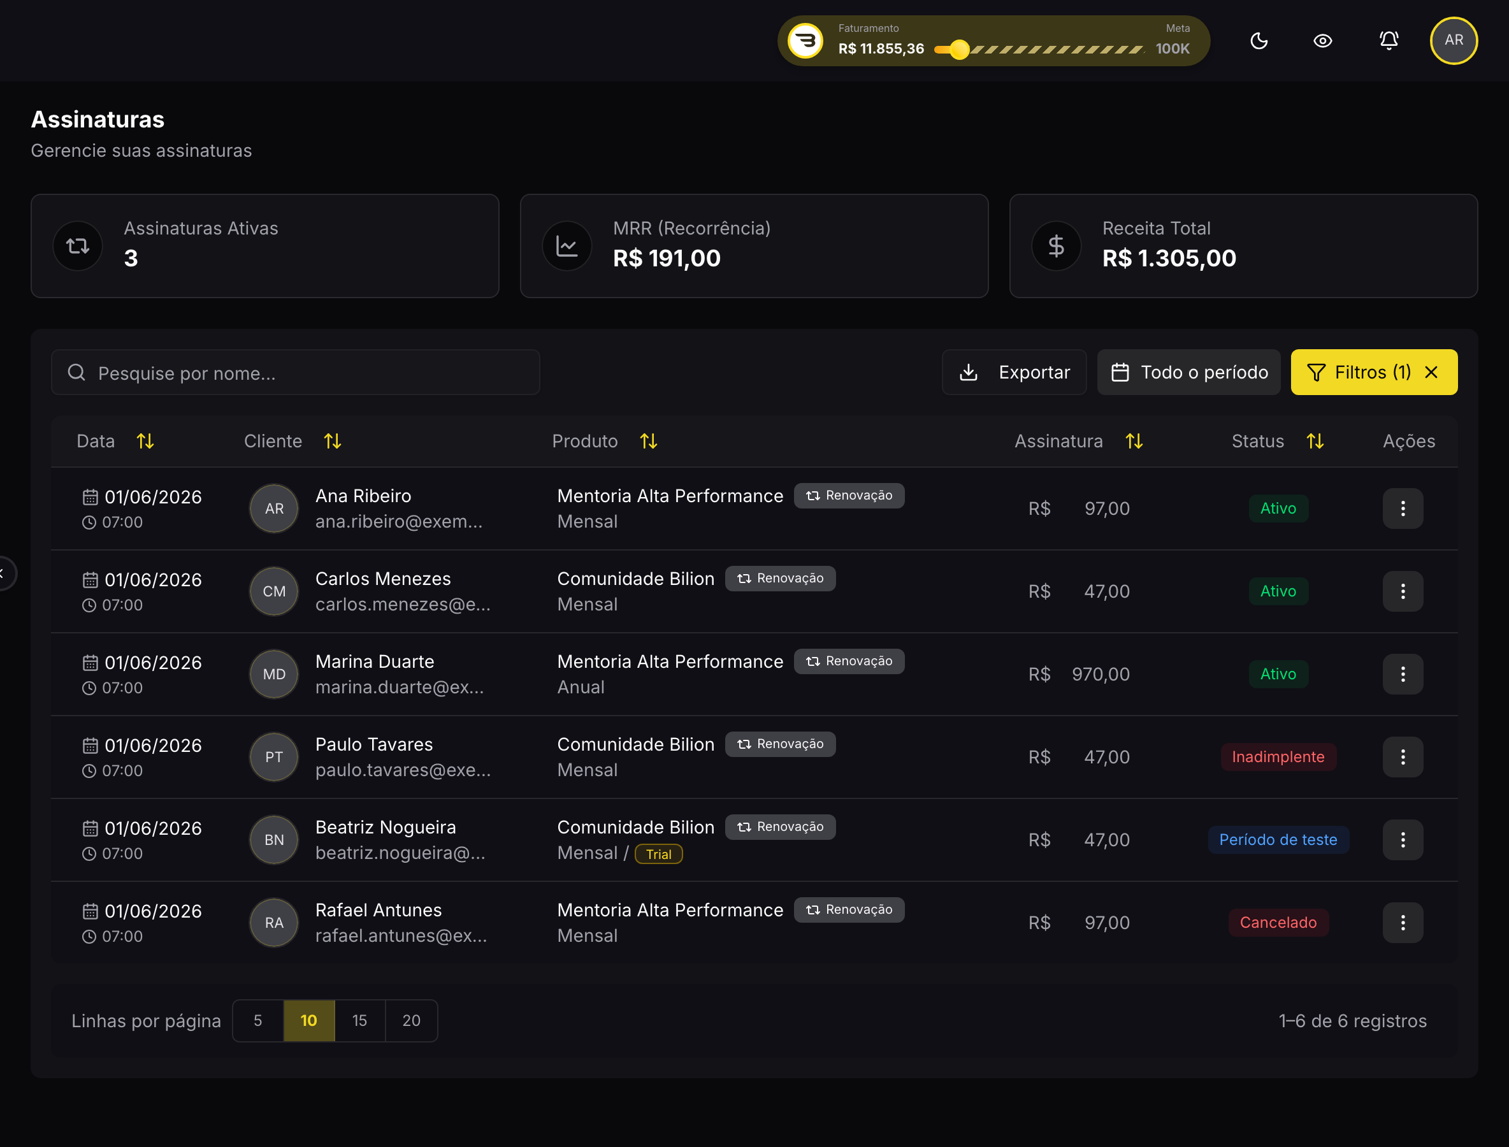
Task: Open the AR user avatar menu
Action: click(1454, 40)
